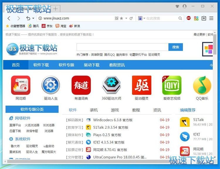220x169 pixels.
Task: Open the skin shirt icon in title bar
Action: [177, 6]
